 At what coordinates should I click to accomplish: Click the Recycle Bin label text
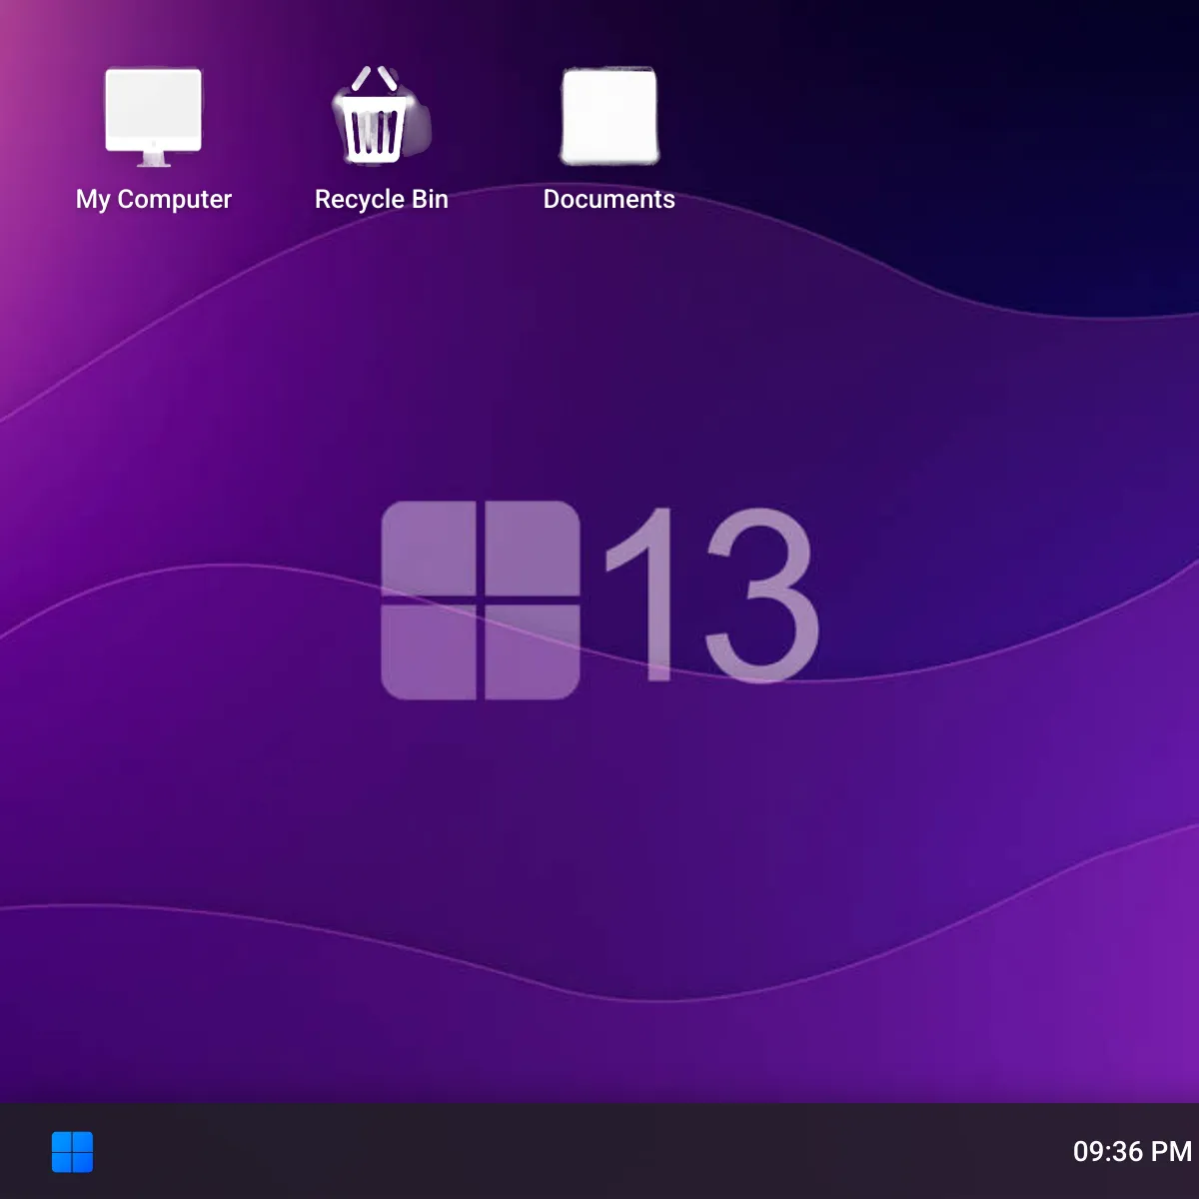coord(382,200)
